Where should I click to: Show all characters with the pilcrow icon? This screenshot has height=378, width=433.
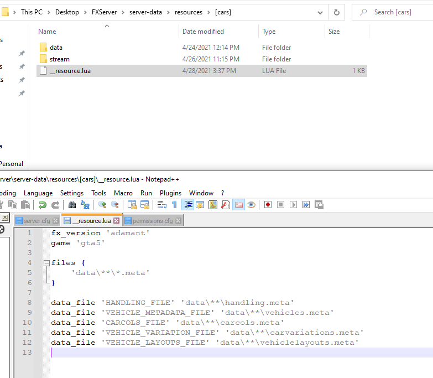175,205
